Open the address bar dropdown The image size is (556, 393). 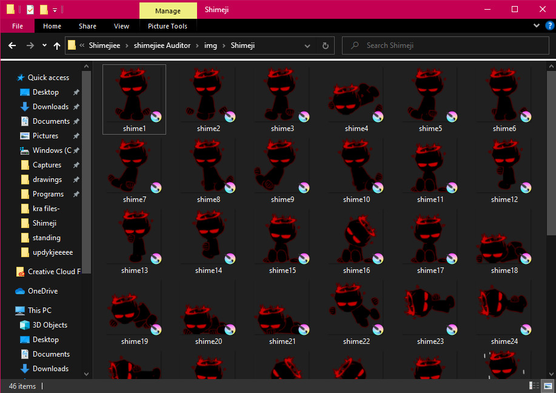pos(307,45)
